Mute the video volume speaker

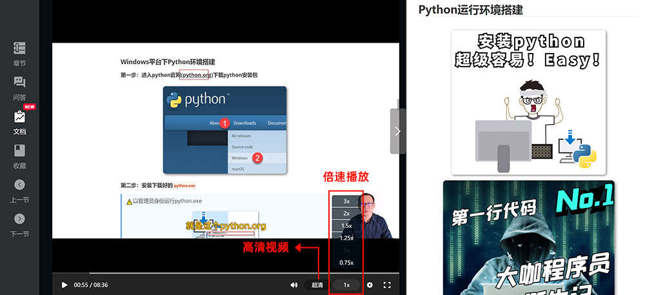click(293, 285)
